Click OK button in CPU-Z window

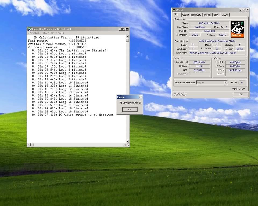(241, 94)
